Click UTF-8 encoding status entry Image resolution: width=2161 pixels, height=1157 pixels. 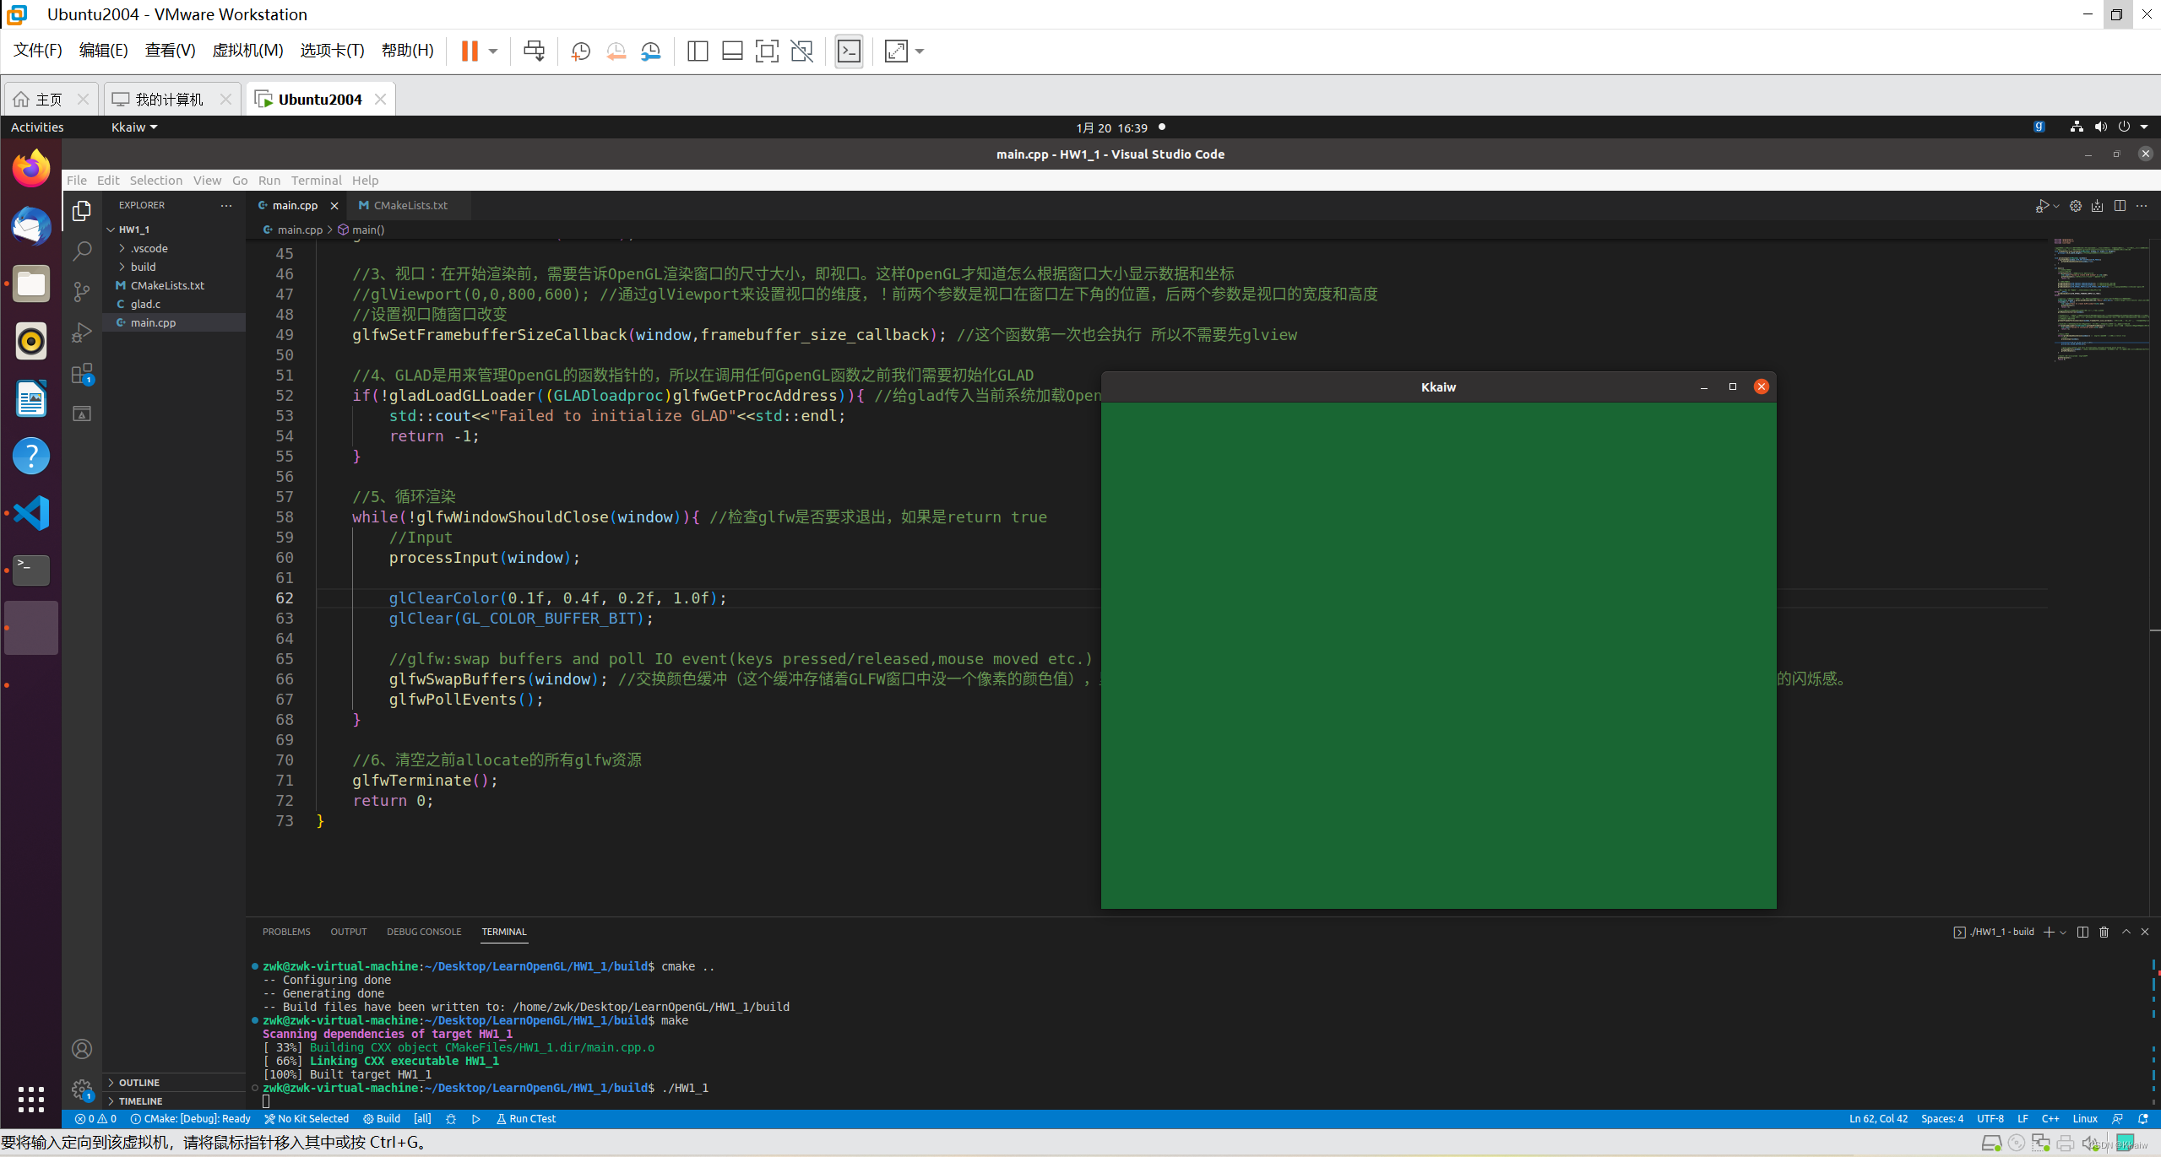point(1990,1119)
